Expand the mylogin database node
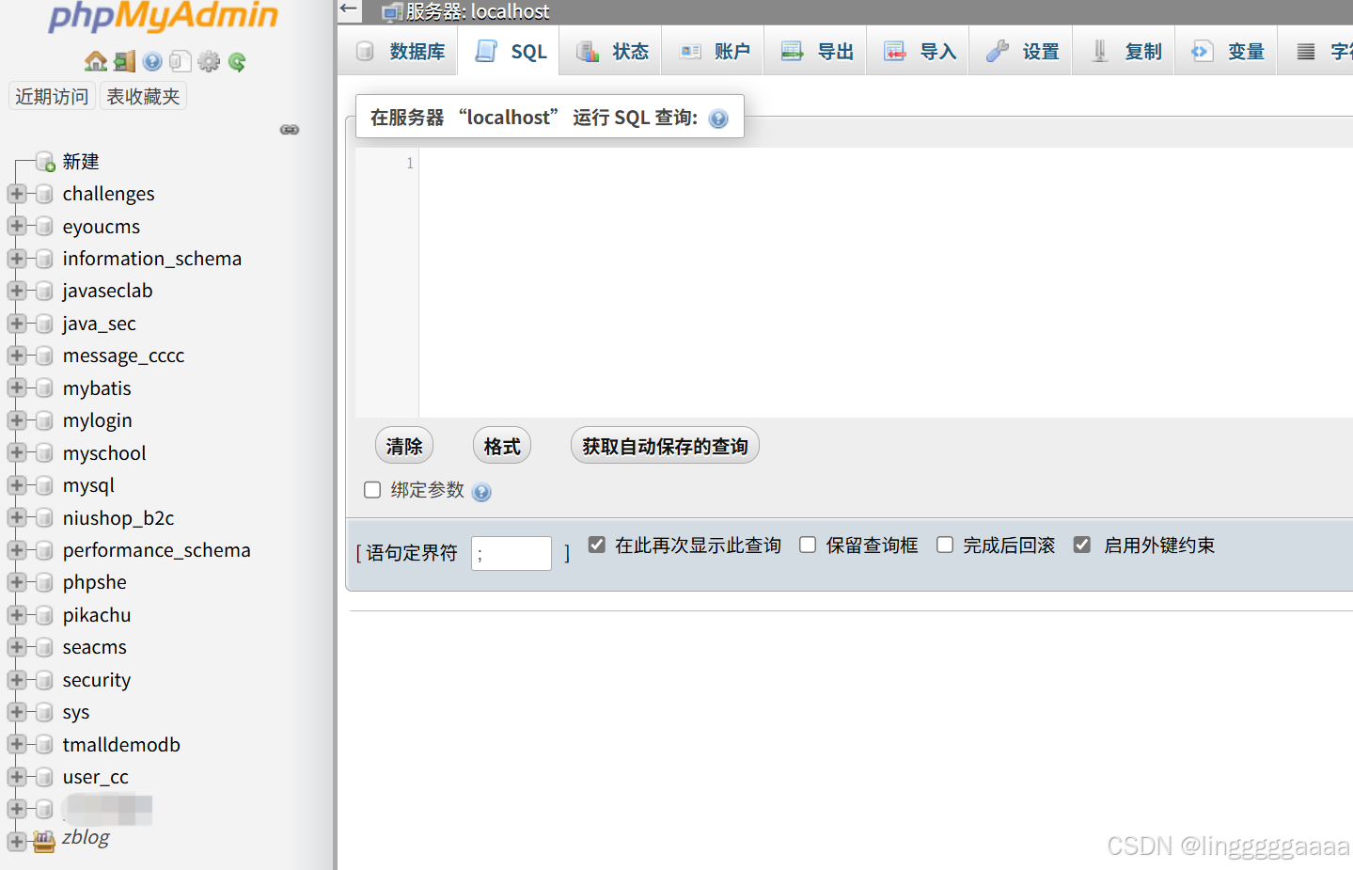Viewport: 1353px width, 870px height. [x=16, y=420]
